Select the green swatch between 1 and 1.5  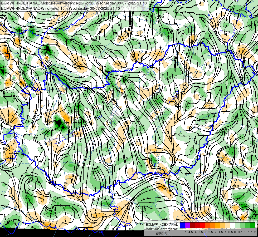point(248,225)
